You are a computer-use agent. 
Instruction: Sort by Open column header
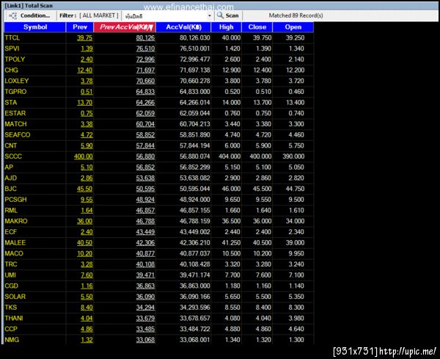tap(293, 27)
